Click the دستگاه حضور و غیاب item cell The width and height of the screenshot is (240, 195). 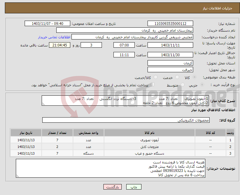click(x=149, y=153)
